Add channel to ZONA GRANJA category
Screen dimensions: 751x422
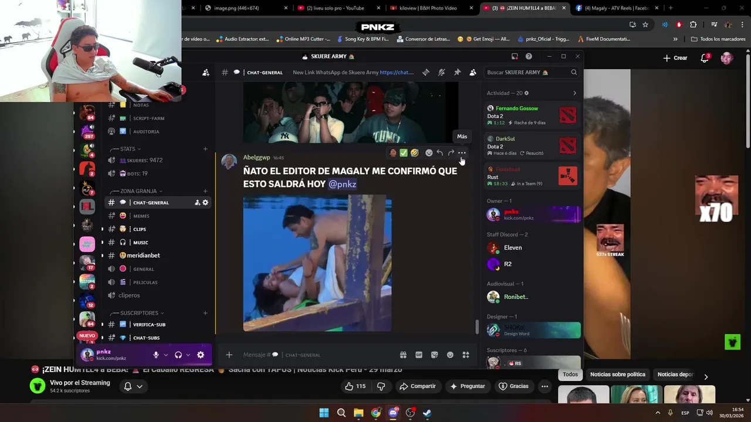[x=205, y=191]
